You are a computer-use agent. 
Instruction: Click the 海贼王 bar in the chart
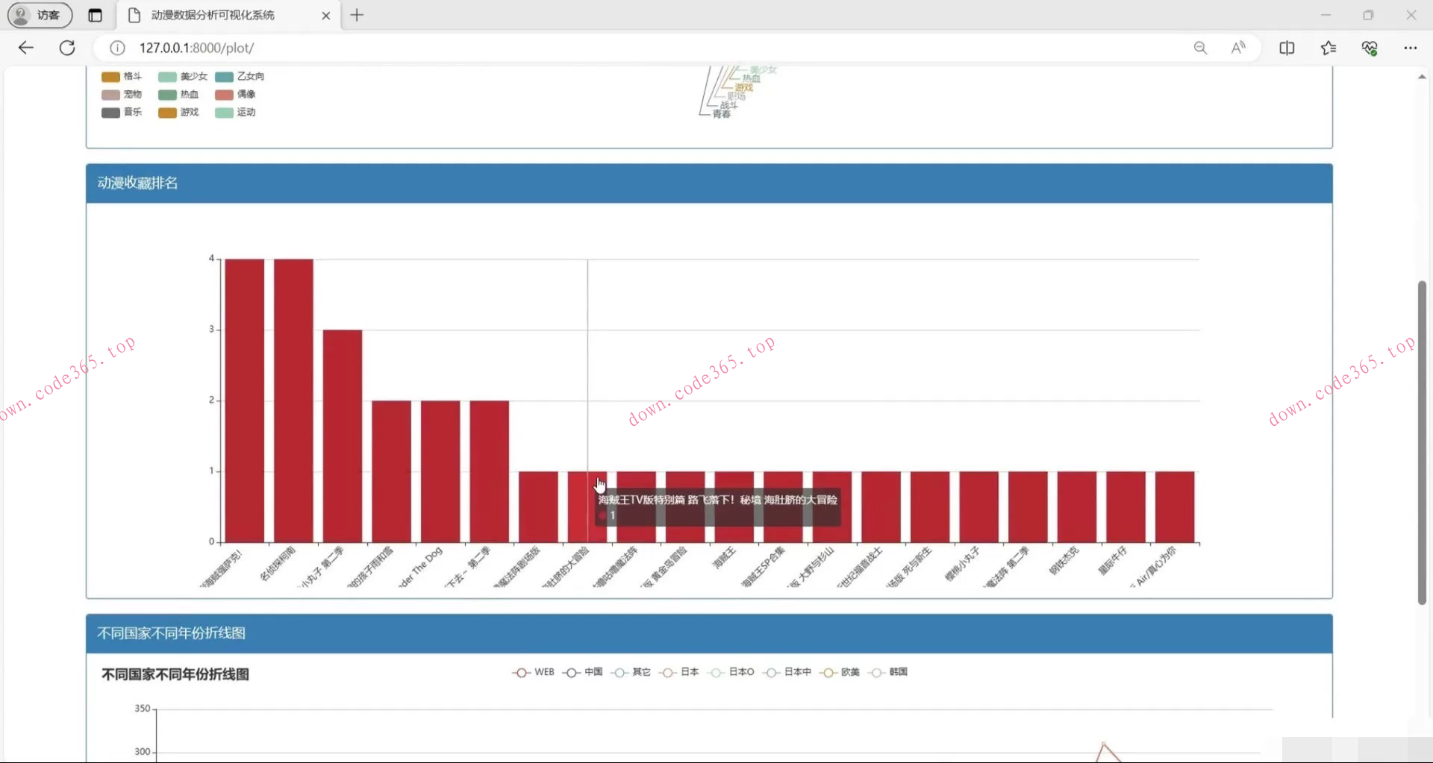coord(734,507)
